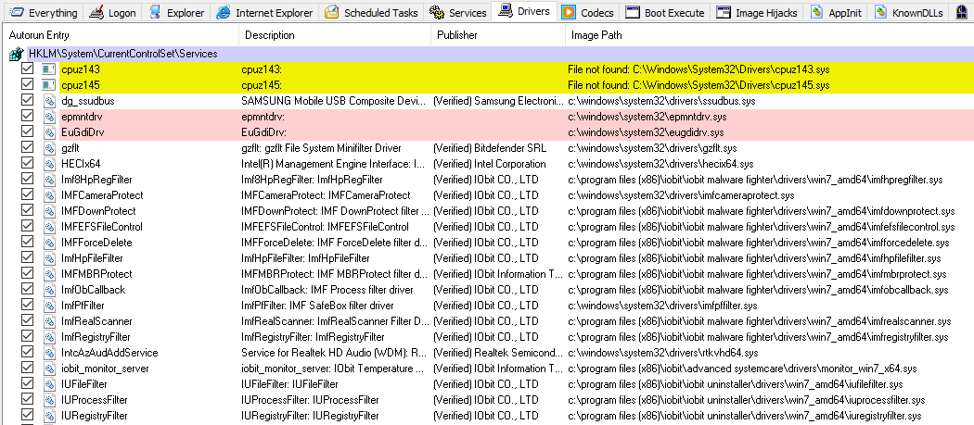This screenshot has height=425, width=974.
Task: Click the cpuz145 missing-file icon
Action: (x=48, y=85)
